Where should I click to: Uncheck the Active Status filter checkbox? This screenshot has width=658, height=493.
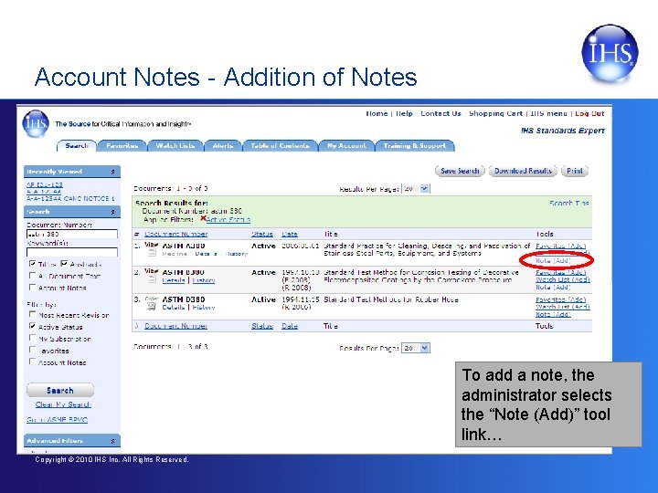pyautogui.click(x=32, y=326)
